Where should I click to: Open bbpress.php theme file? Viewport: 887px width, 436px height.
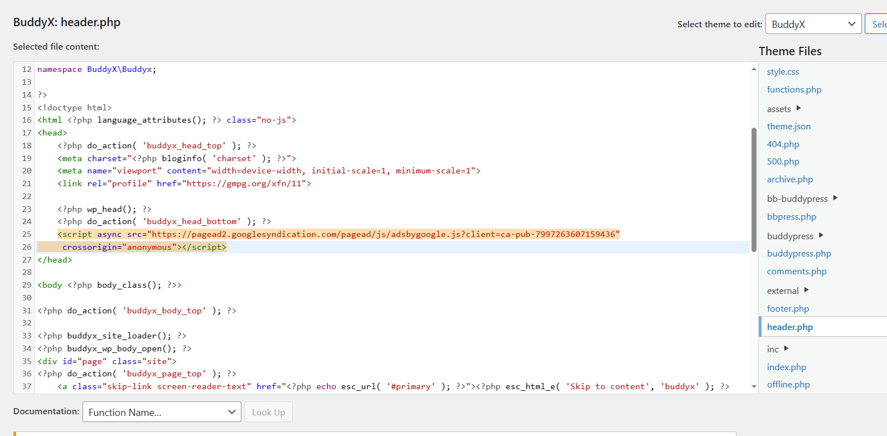(x=792, y=217)
